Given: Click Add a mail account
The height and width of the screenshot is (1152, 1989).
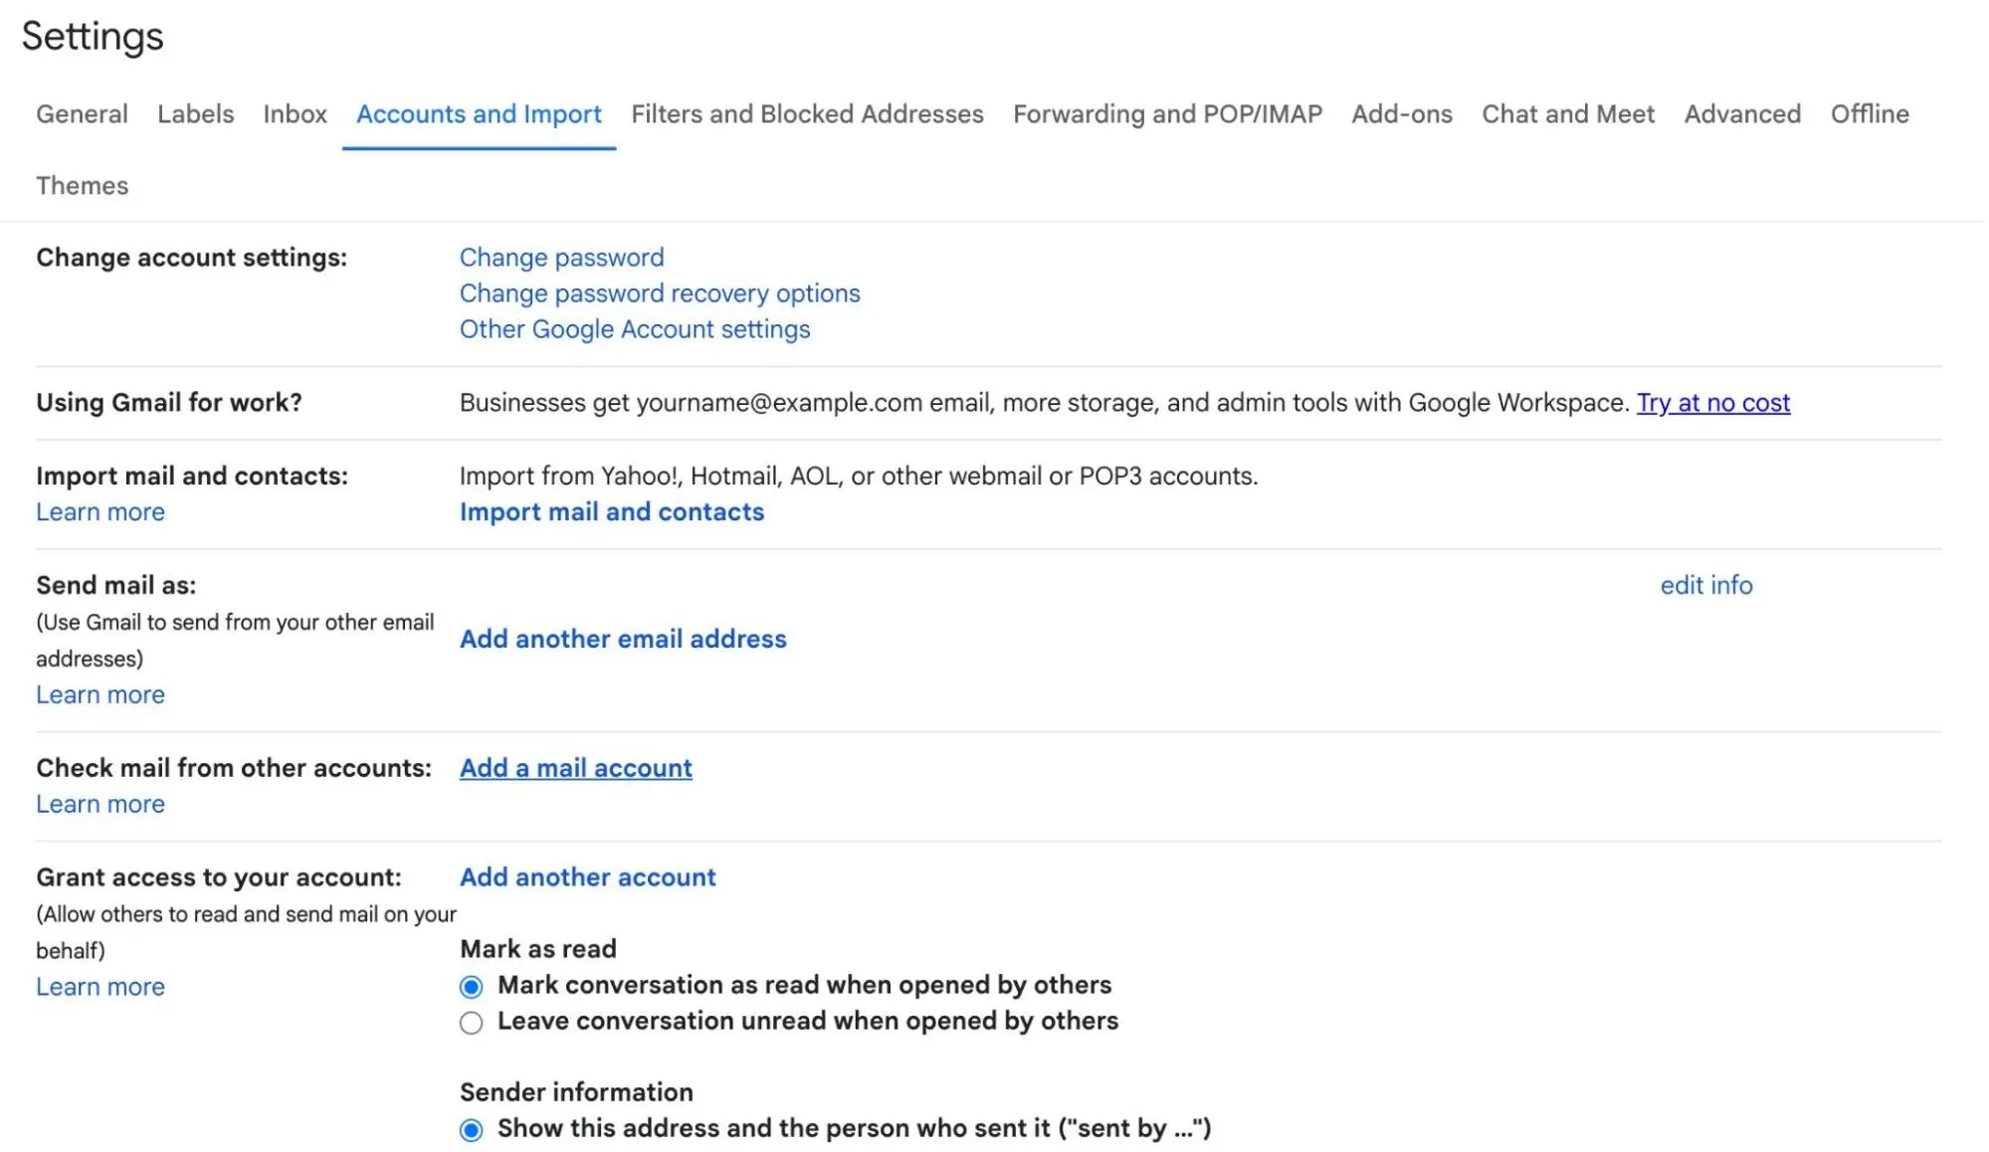Looking at the screenshot, I should [575, 767].
